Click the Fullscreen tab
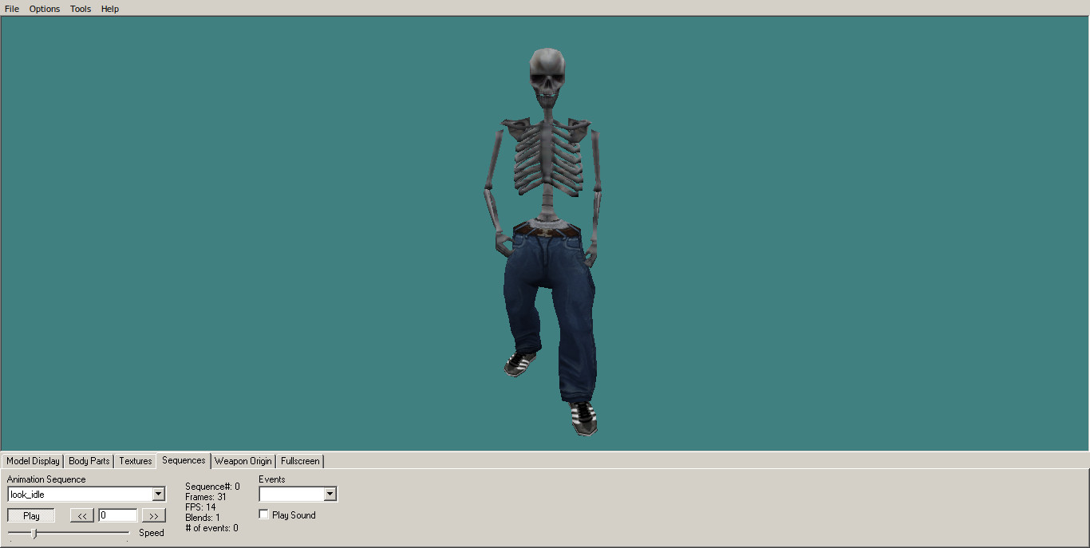Viewport: 1090px width, 548px height. (299, 461)
